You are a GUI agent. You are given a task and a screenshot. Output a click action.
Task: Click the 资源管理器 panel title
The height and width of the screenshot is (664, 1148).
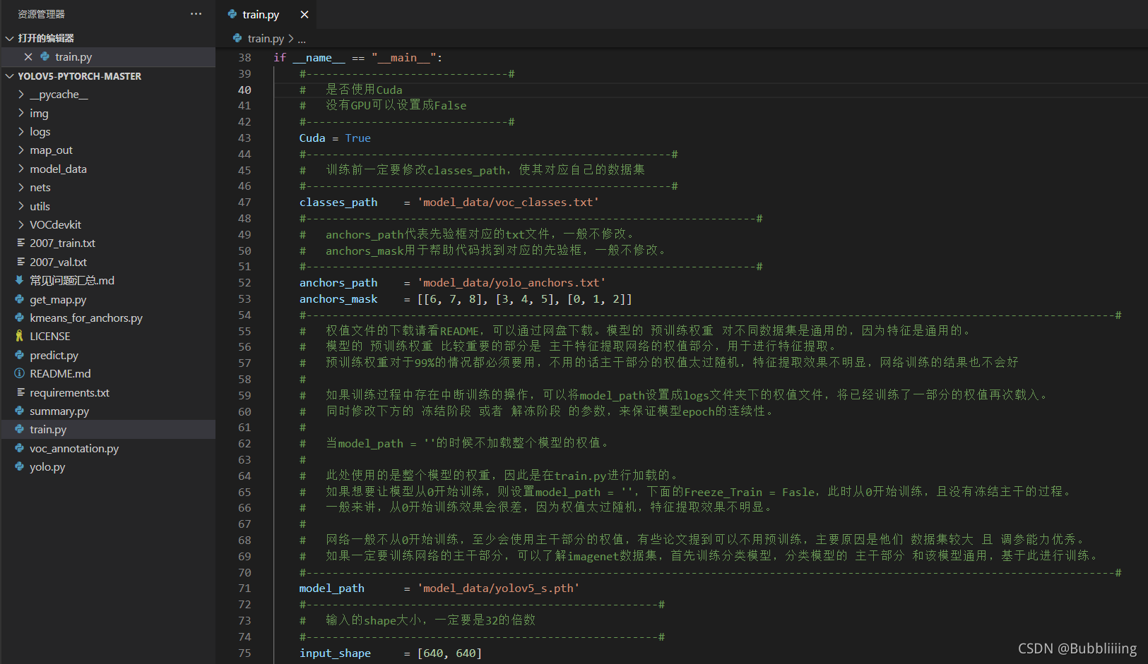tap(41, 14)
